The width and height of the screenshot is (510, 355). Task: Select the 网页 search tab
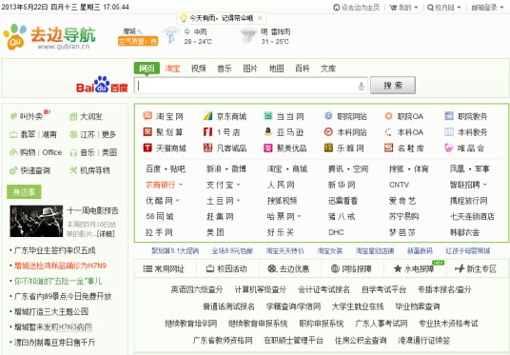(x=147, y=69)
